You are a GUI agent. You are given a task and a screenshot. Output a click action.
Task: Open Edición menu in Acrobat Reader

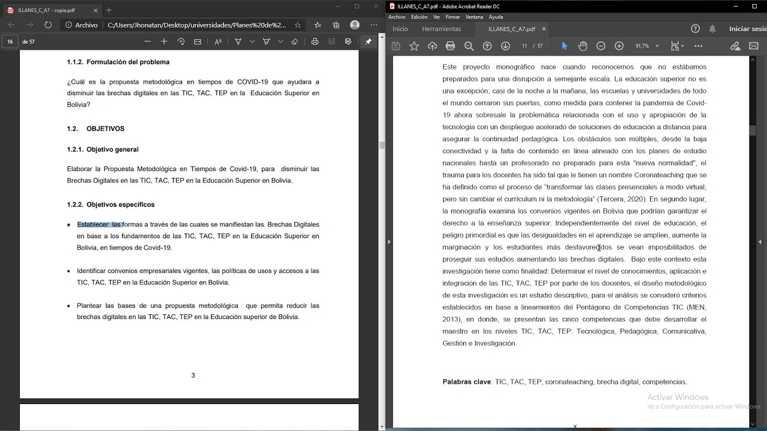coord(419,17)
